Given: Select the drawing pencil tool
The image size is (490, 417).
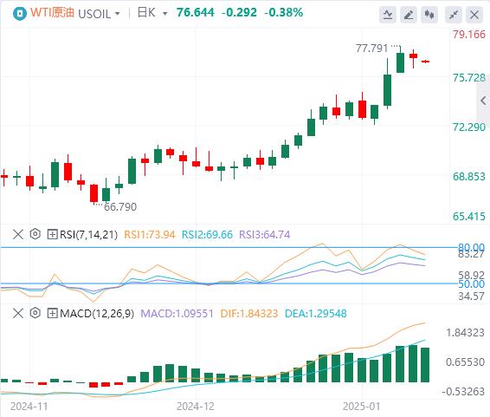Looking at the screenshot, I should (x=409, y=15).
